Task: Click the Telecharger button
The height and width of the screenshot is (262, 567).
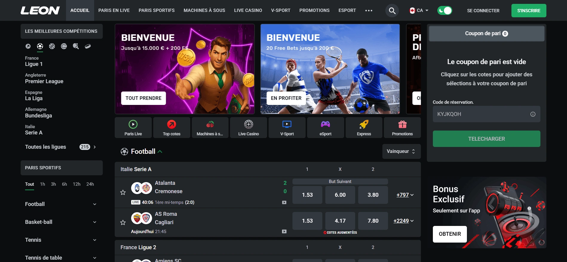Action: (x=486, y=139)
